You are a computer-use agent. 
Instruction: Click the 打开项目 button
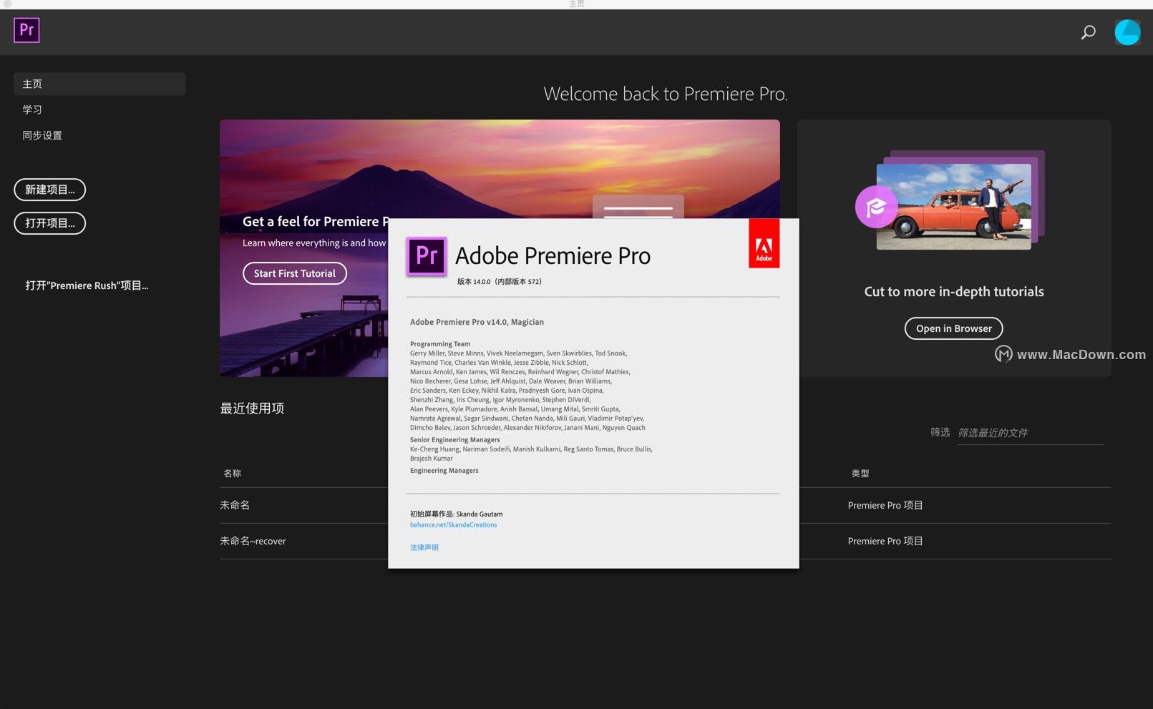pyautogui.click(x=49, y=223)
